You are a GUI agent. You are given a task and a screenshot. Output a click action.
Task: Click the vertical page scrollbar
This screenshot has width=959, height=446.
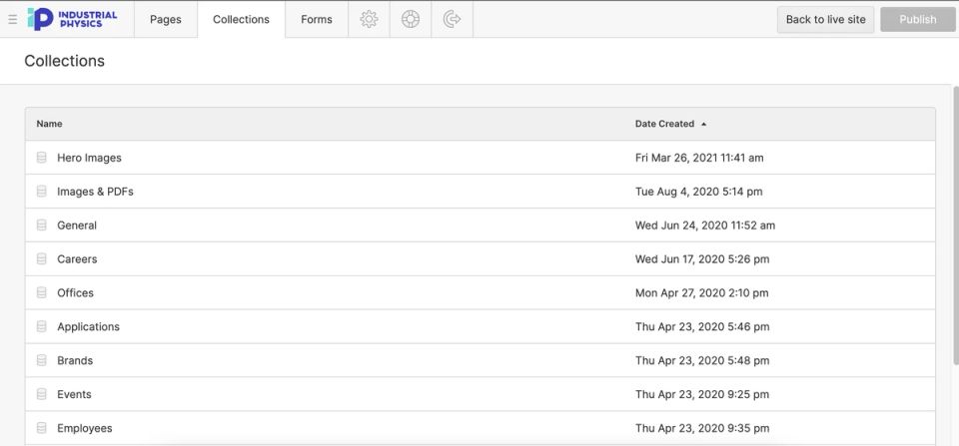pyautogui.click(x=955, y=226)
